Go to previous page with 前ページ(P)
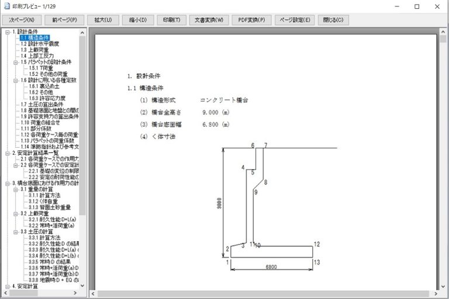449x299 pixels. [64, 19]
